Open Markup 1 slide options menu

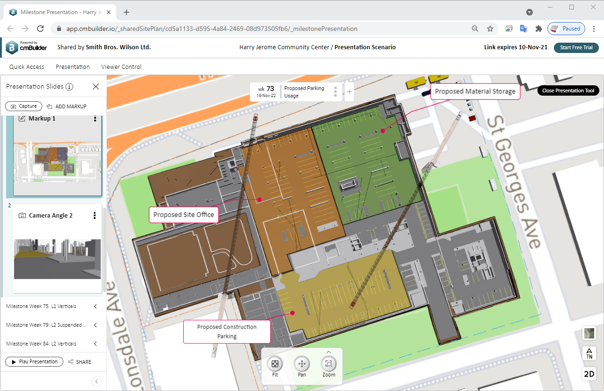[x=95, y=119]
